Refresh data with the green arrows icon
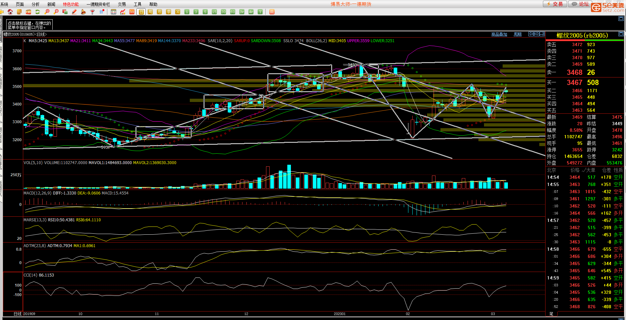Image resolution: width=626 pixels, height=320 pixels. [38, 12]
